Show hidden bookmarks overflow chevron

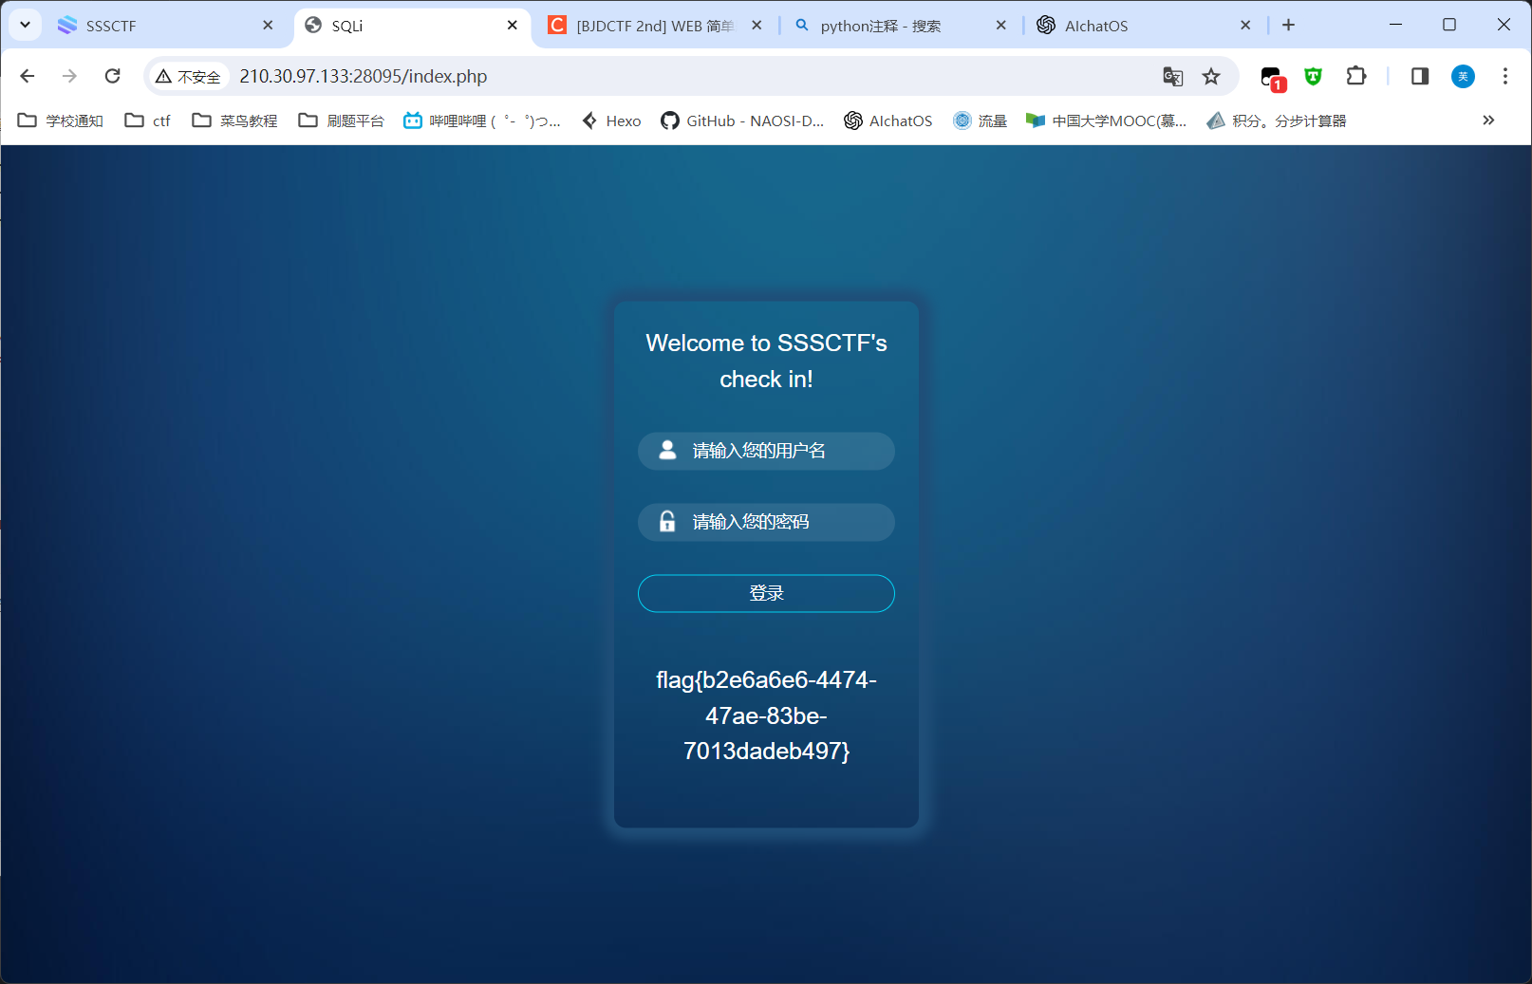1487,121
